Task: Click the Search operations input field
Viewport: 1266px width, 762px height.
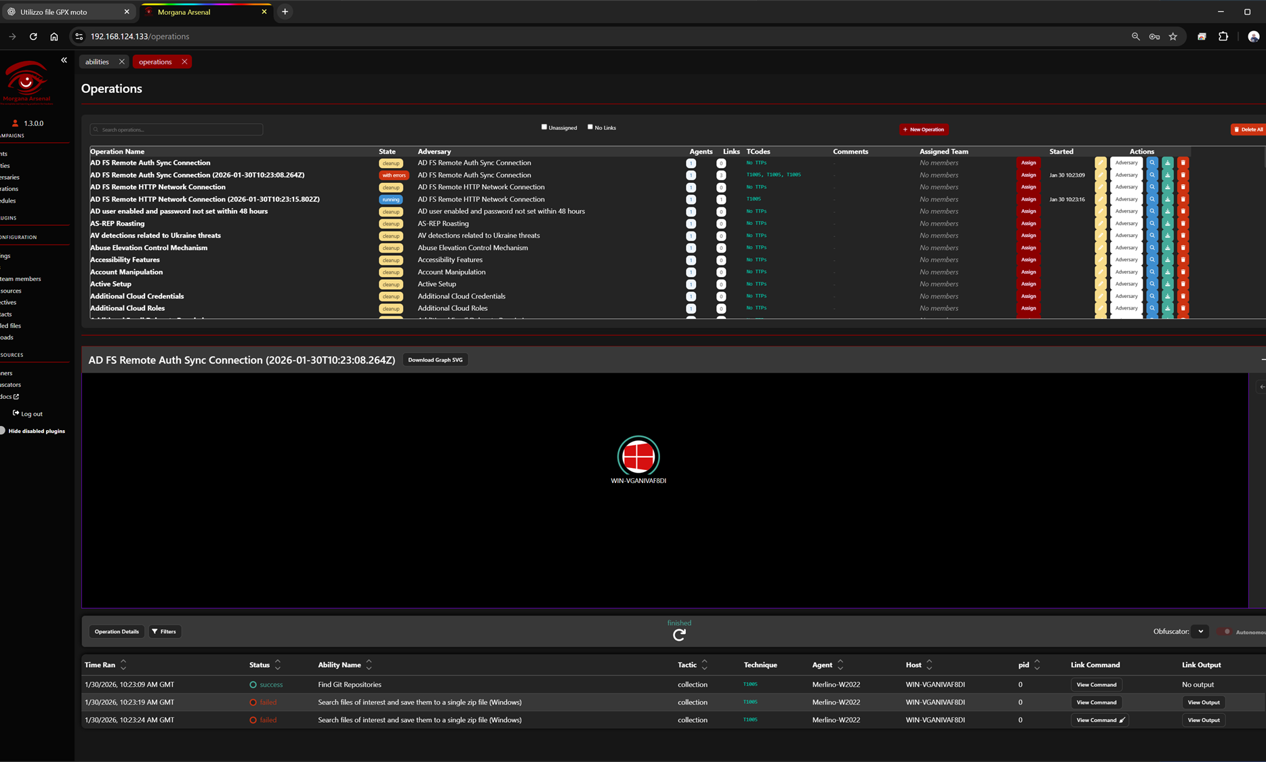Action: pyautogui.click(x=178, y=129)
